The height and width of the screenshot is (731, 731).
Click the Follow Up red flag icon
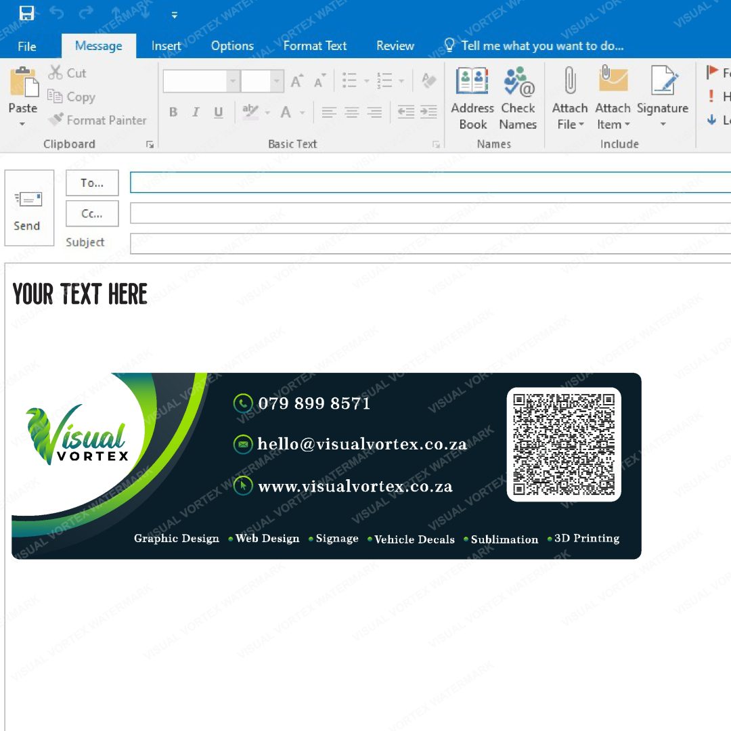point(712,72)
